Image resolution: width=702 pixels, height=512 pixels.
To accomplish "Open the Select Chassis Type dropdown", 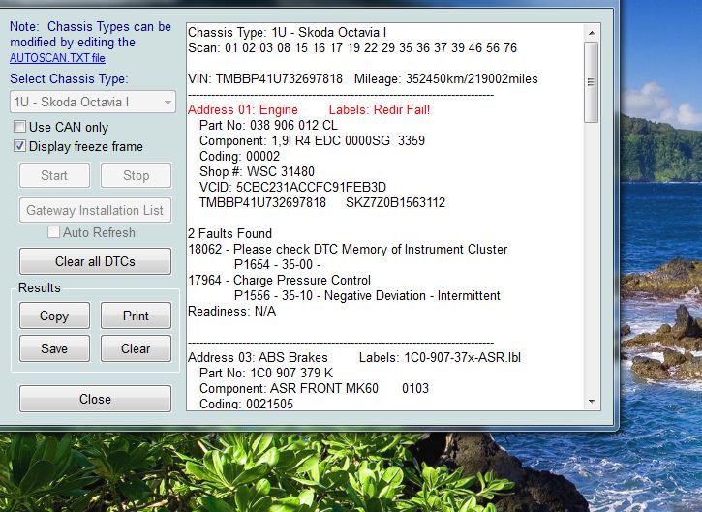I will [x=93, y=102].
